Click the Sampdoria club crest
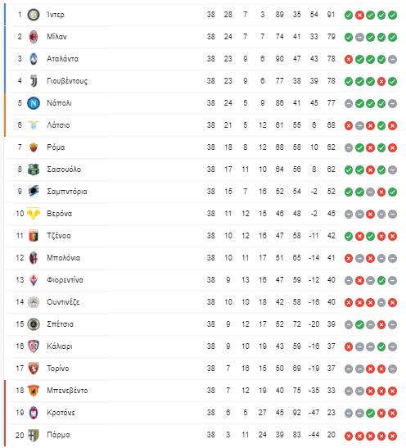 point(34,192)
